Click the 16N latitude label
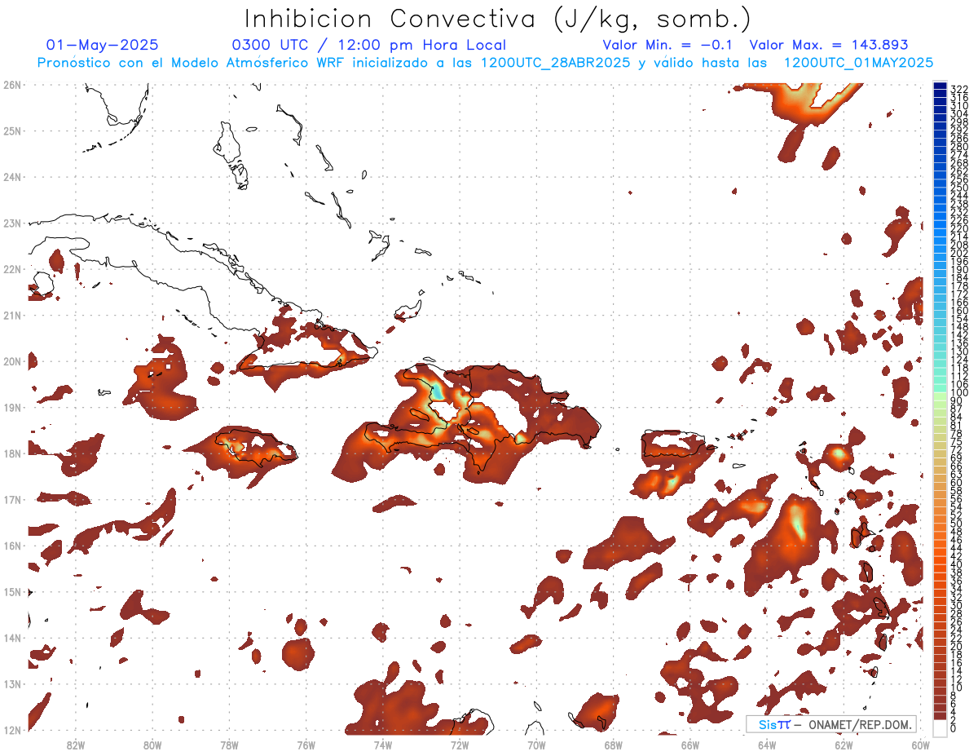Screen dimensions: 978x756 (12, 546)
